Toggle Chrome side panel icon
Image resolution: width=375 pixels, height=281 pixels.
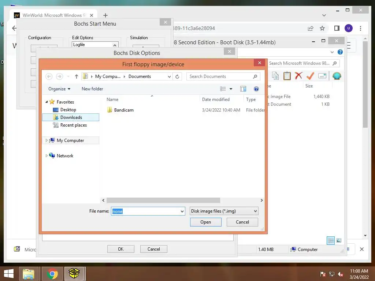pyautogui.click(x=337, y=29)
